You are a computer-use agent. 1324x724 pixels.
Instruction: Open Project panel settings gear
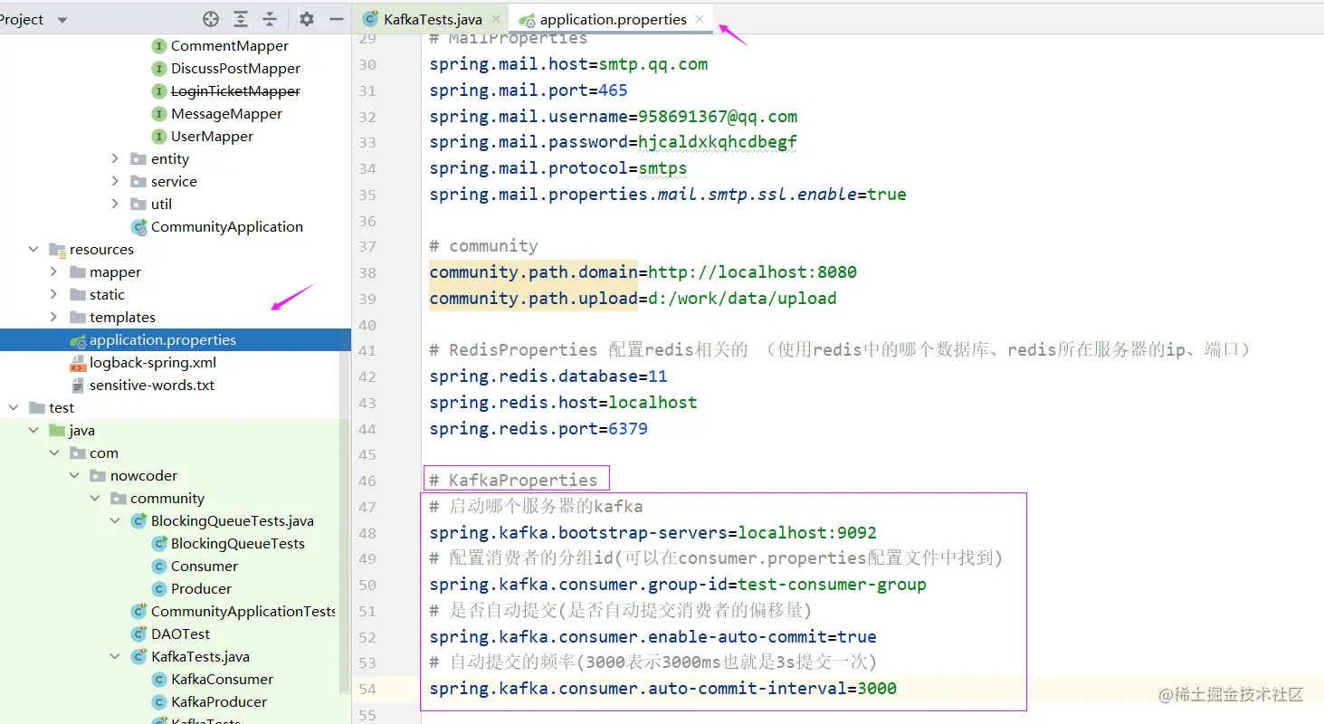(x=307, y=19)
